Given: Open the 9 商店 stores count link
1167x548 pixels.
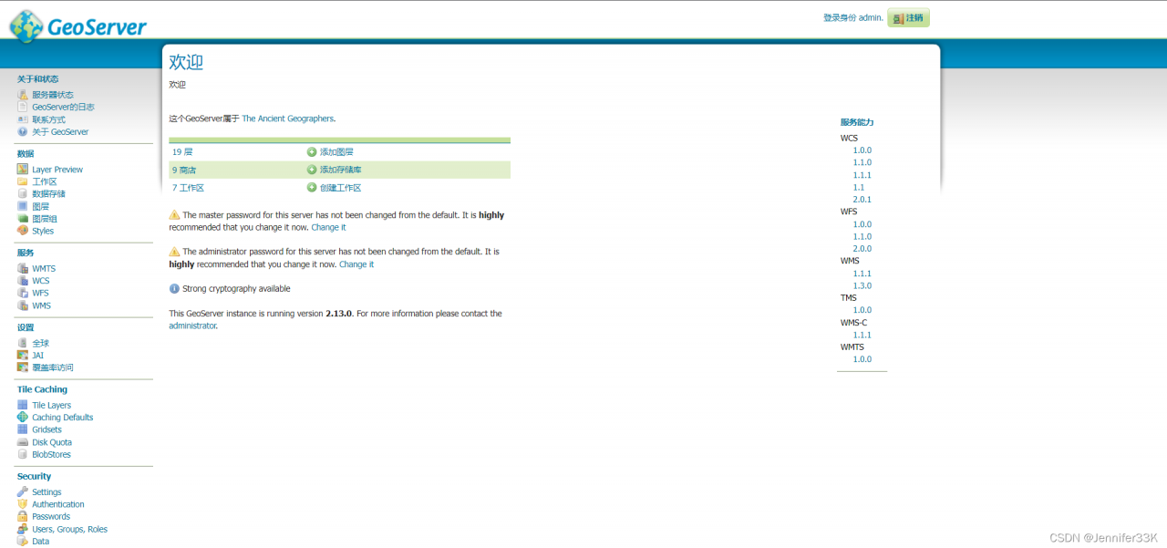Looking at the screenshot, I should click(x=184, y=170).
